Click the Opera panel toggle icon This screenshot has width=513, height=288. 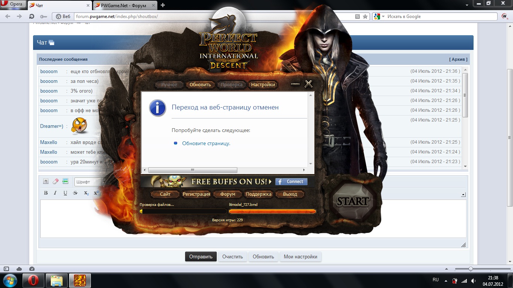point(6,269)
